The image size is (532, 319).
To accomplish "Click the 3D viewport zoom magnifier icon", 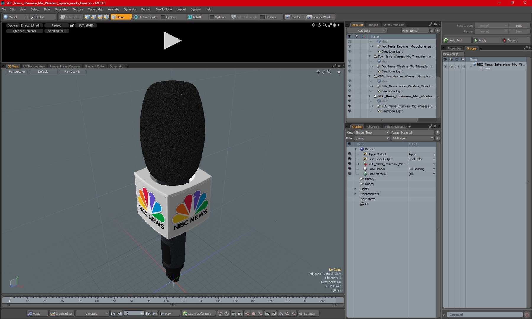I will click(x=329, y=72).
